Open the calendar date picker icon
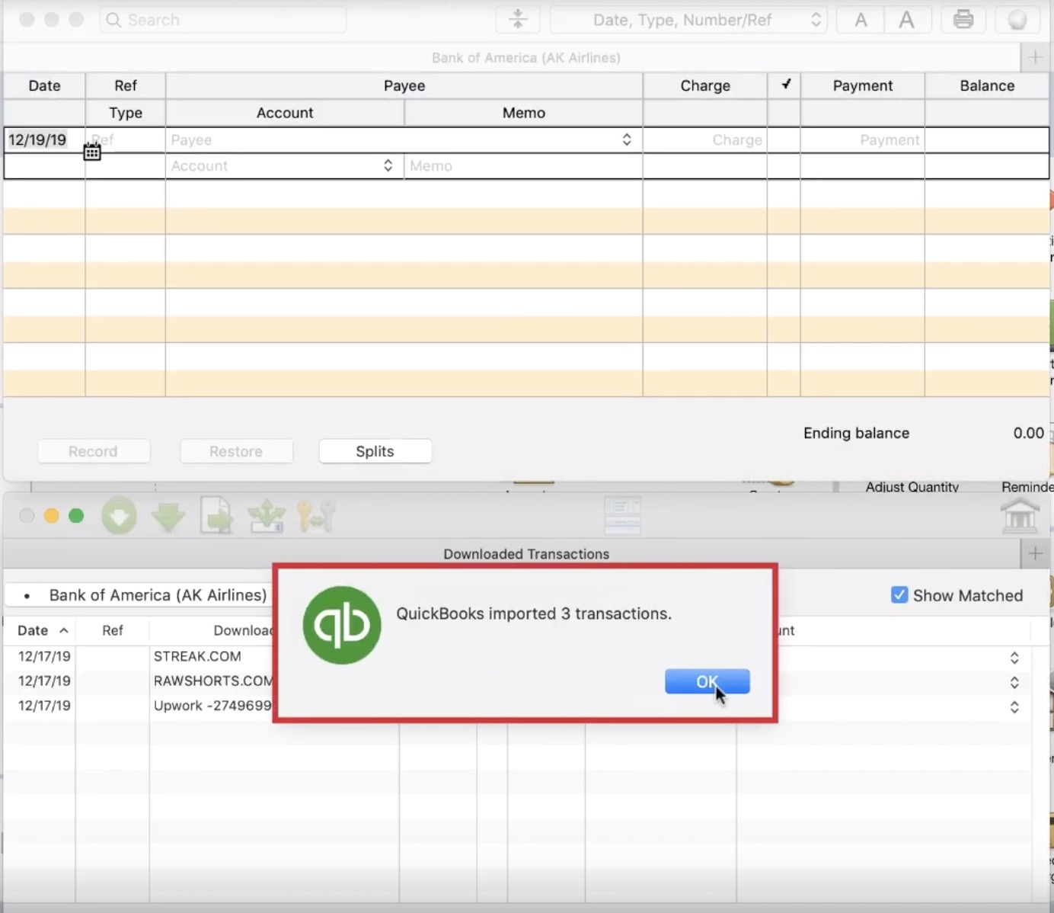1054x913 pixels. point(92,152)
